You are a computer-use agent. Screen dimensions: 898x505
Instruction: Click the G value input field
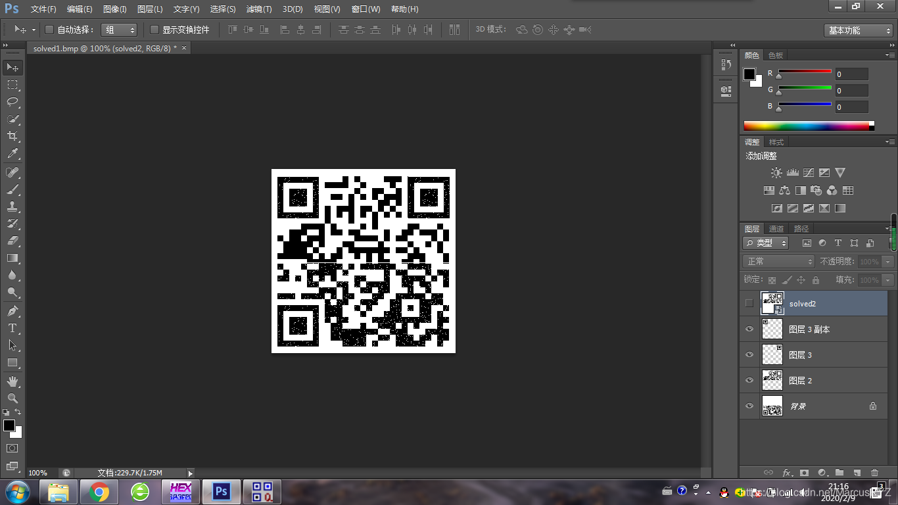[851, 90]
